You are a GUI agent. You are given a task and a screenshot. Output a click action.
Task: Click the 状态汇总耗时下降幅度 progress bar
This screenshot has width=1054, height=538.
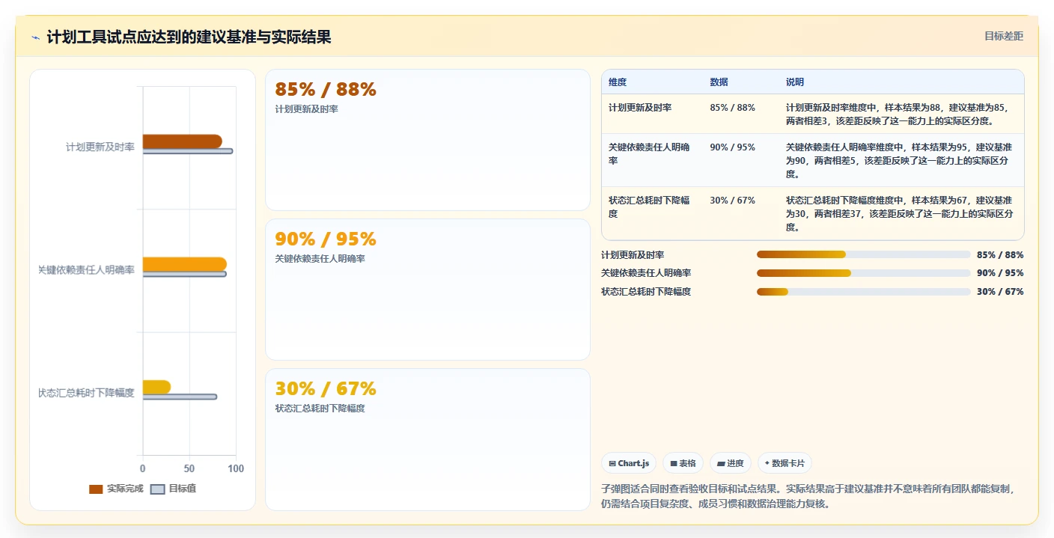click(x=863, y=292)
